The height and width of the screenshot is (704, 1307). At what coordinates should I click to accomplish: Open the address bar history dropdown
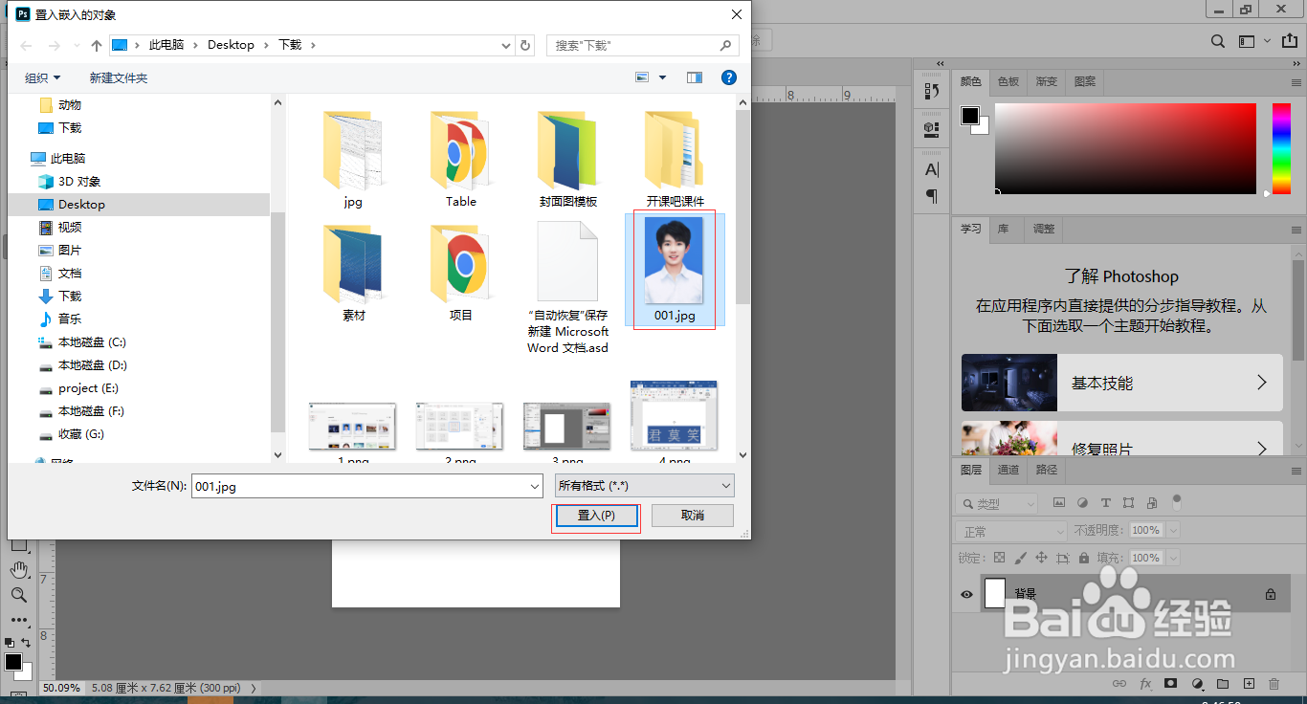(x=506, y=45)
